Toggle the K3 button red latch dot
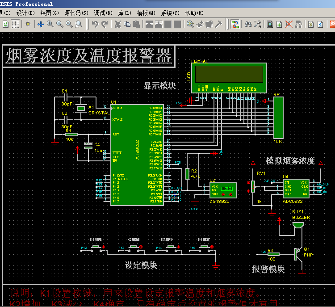 (178, 247)
